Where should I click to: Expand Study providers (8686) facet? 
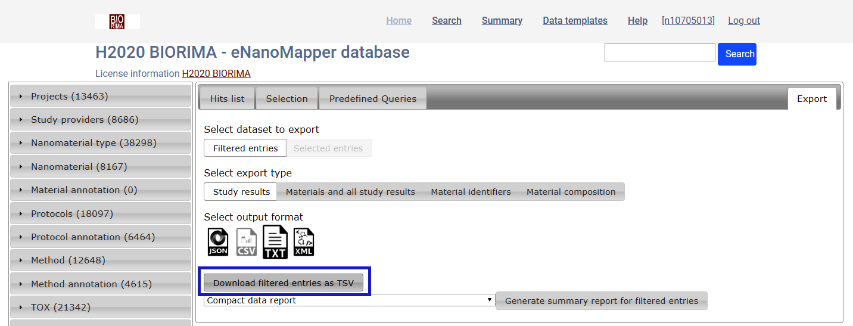[x=101, y=119]
